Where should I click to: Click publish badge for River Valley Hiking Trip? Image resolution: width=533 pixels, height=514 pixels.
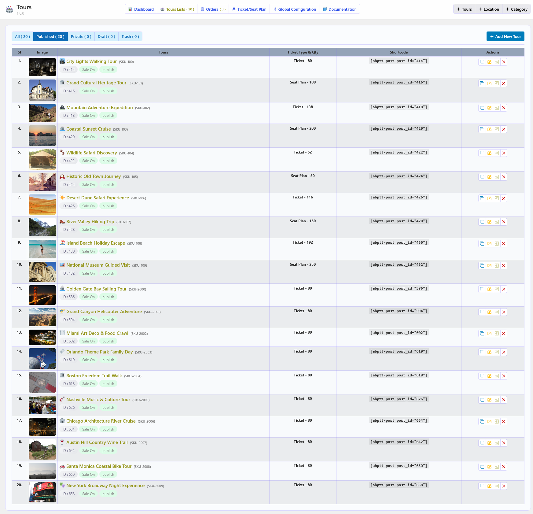(x=108, y=230)
